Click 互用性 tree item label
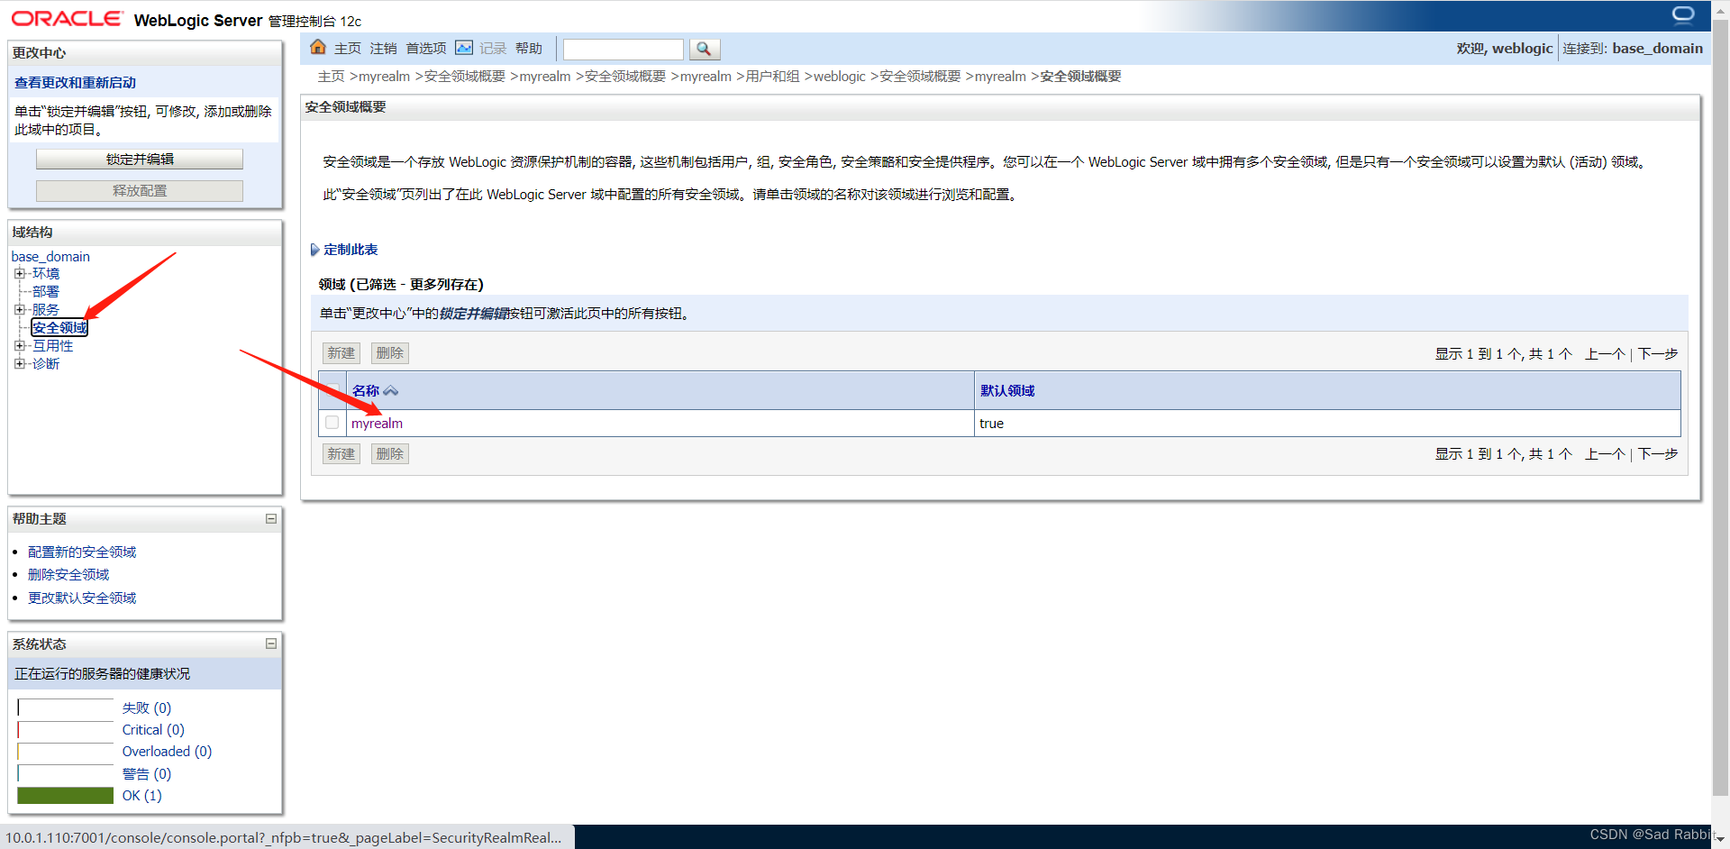 tap(52, 345)
